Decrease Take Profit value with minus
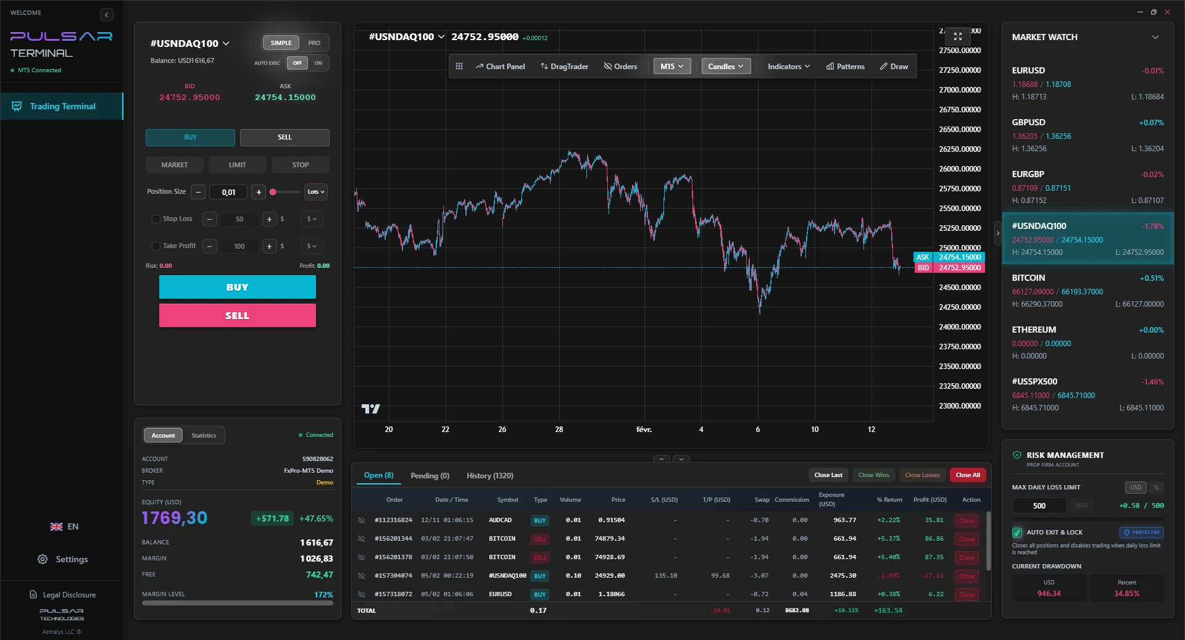Viewport: 1185px width, 640px height. pyautogui.click(x=210, y=246)
